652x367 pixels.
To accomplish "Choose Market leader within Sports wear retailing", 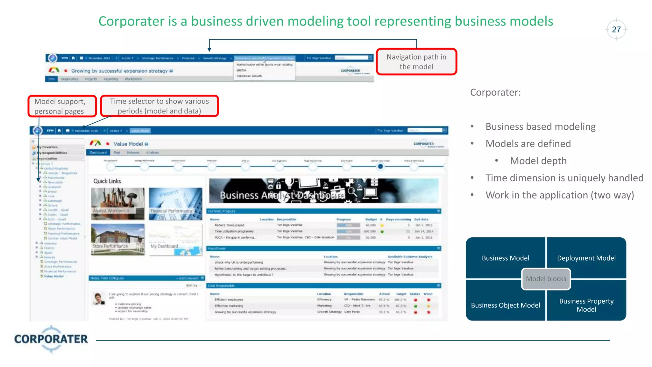I will pyautogui.click(x=265, y=65).
